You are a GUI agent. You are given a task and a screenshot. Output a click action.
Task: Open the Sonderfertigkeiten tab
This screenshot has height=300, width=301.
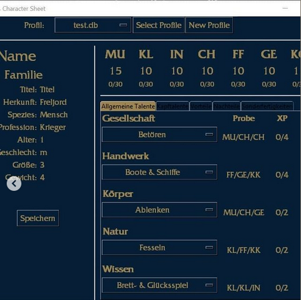point(267,106)
